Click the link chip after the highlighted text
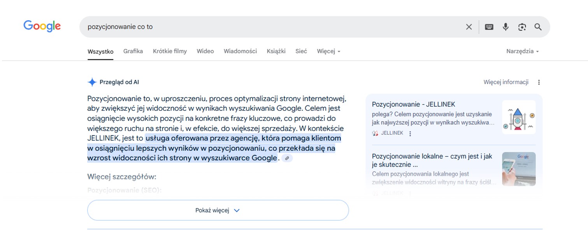 [287, 158]
